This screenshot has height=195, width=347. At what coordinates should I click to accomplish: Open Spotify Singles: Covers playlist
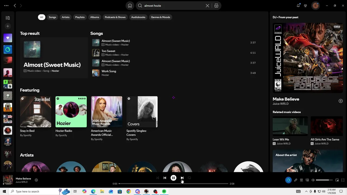pos(142,118)
